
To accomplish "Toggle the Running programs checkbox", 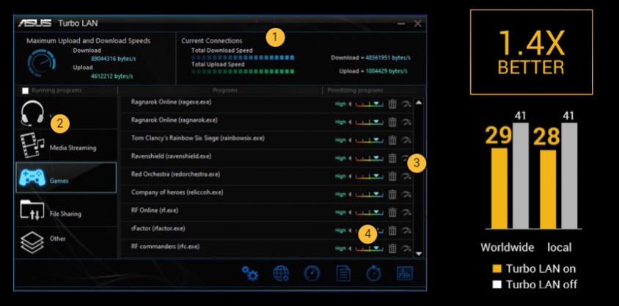I will tap(25, 91).
